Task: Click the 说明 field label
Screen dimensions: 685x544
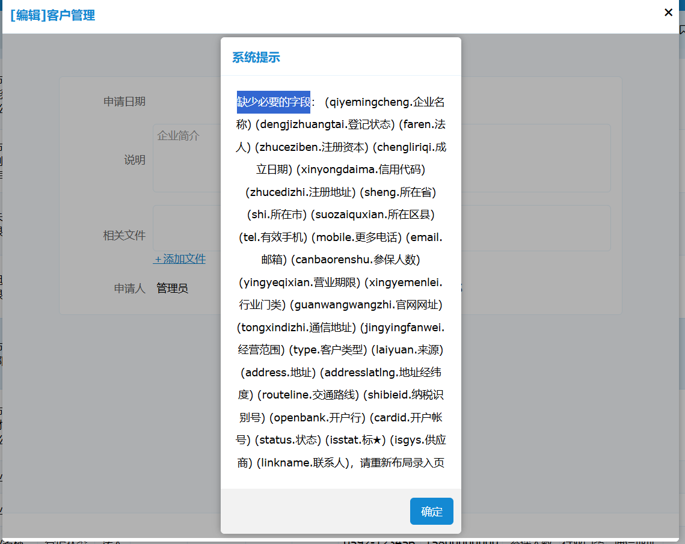Action: pos(135,160)
